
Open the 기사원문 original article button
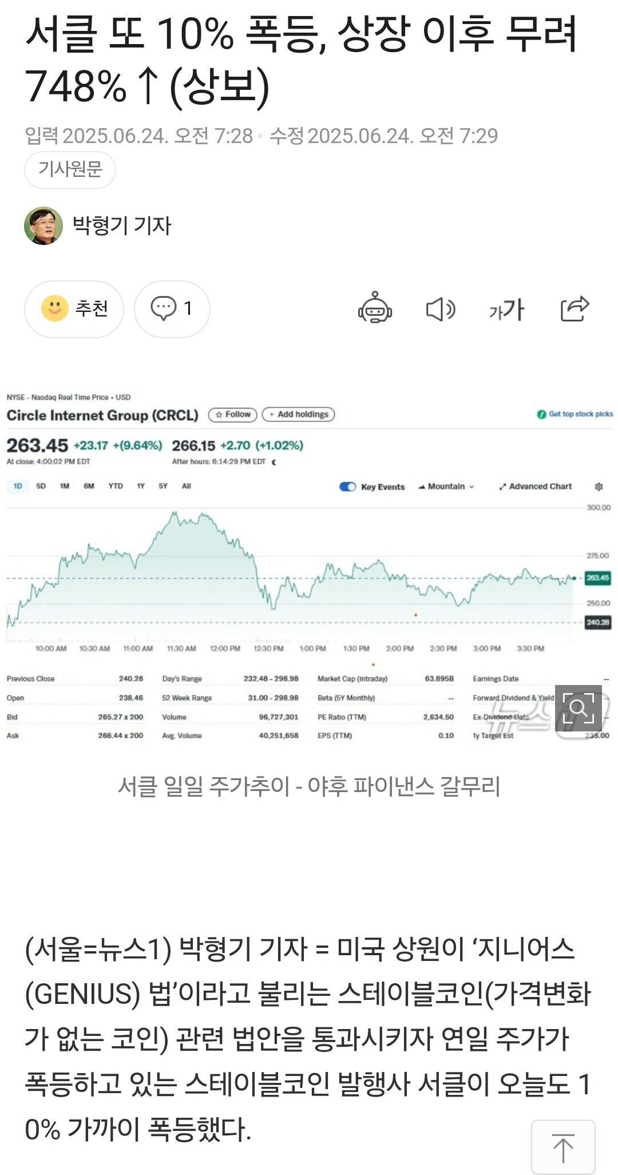click(70, 169)
